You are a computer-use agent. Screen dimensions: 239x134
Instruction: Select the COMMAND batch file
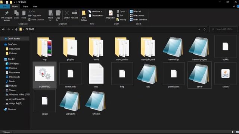tap(44, 75)
